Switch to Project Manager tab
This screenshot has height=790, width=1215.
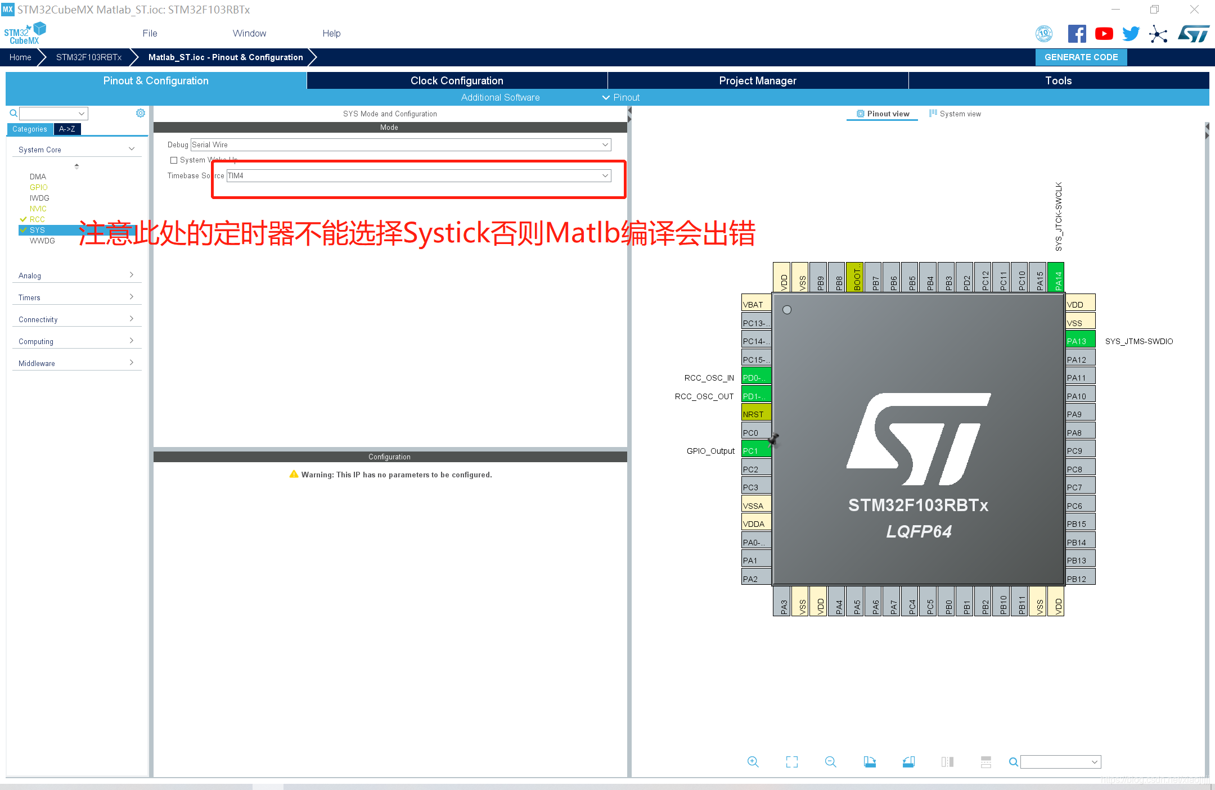(x=758, y=80)
